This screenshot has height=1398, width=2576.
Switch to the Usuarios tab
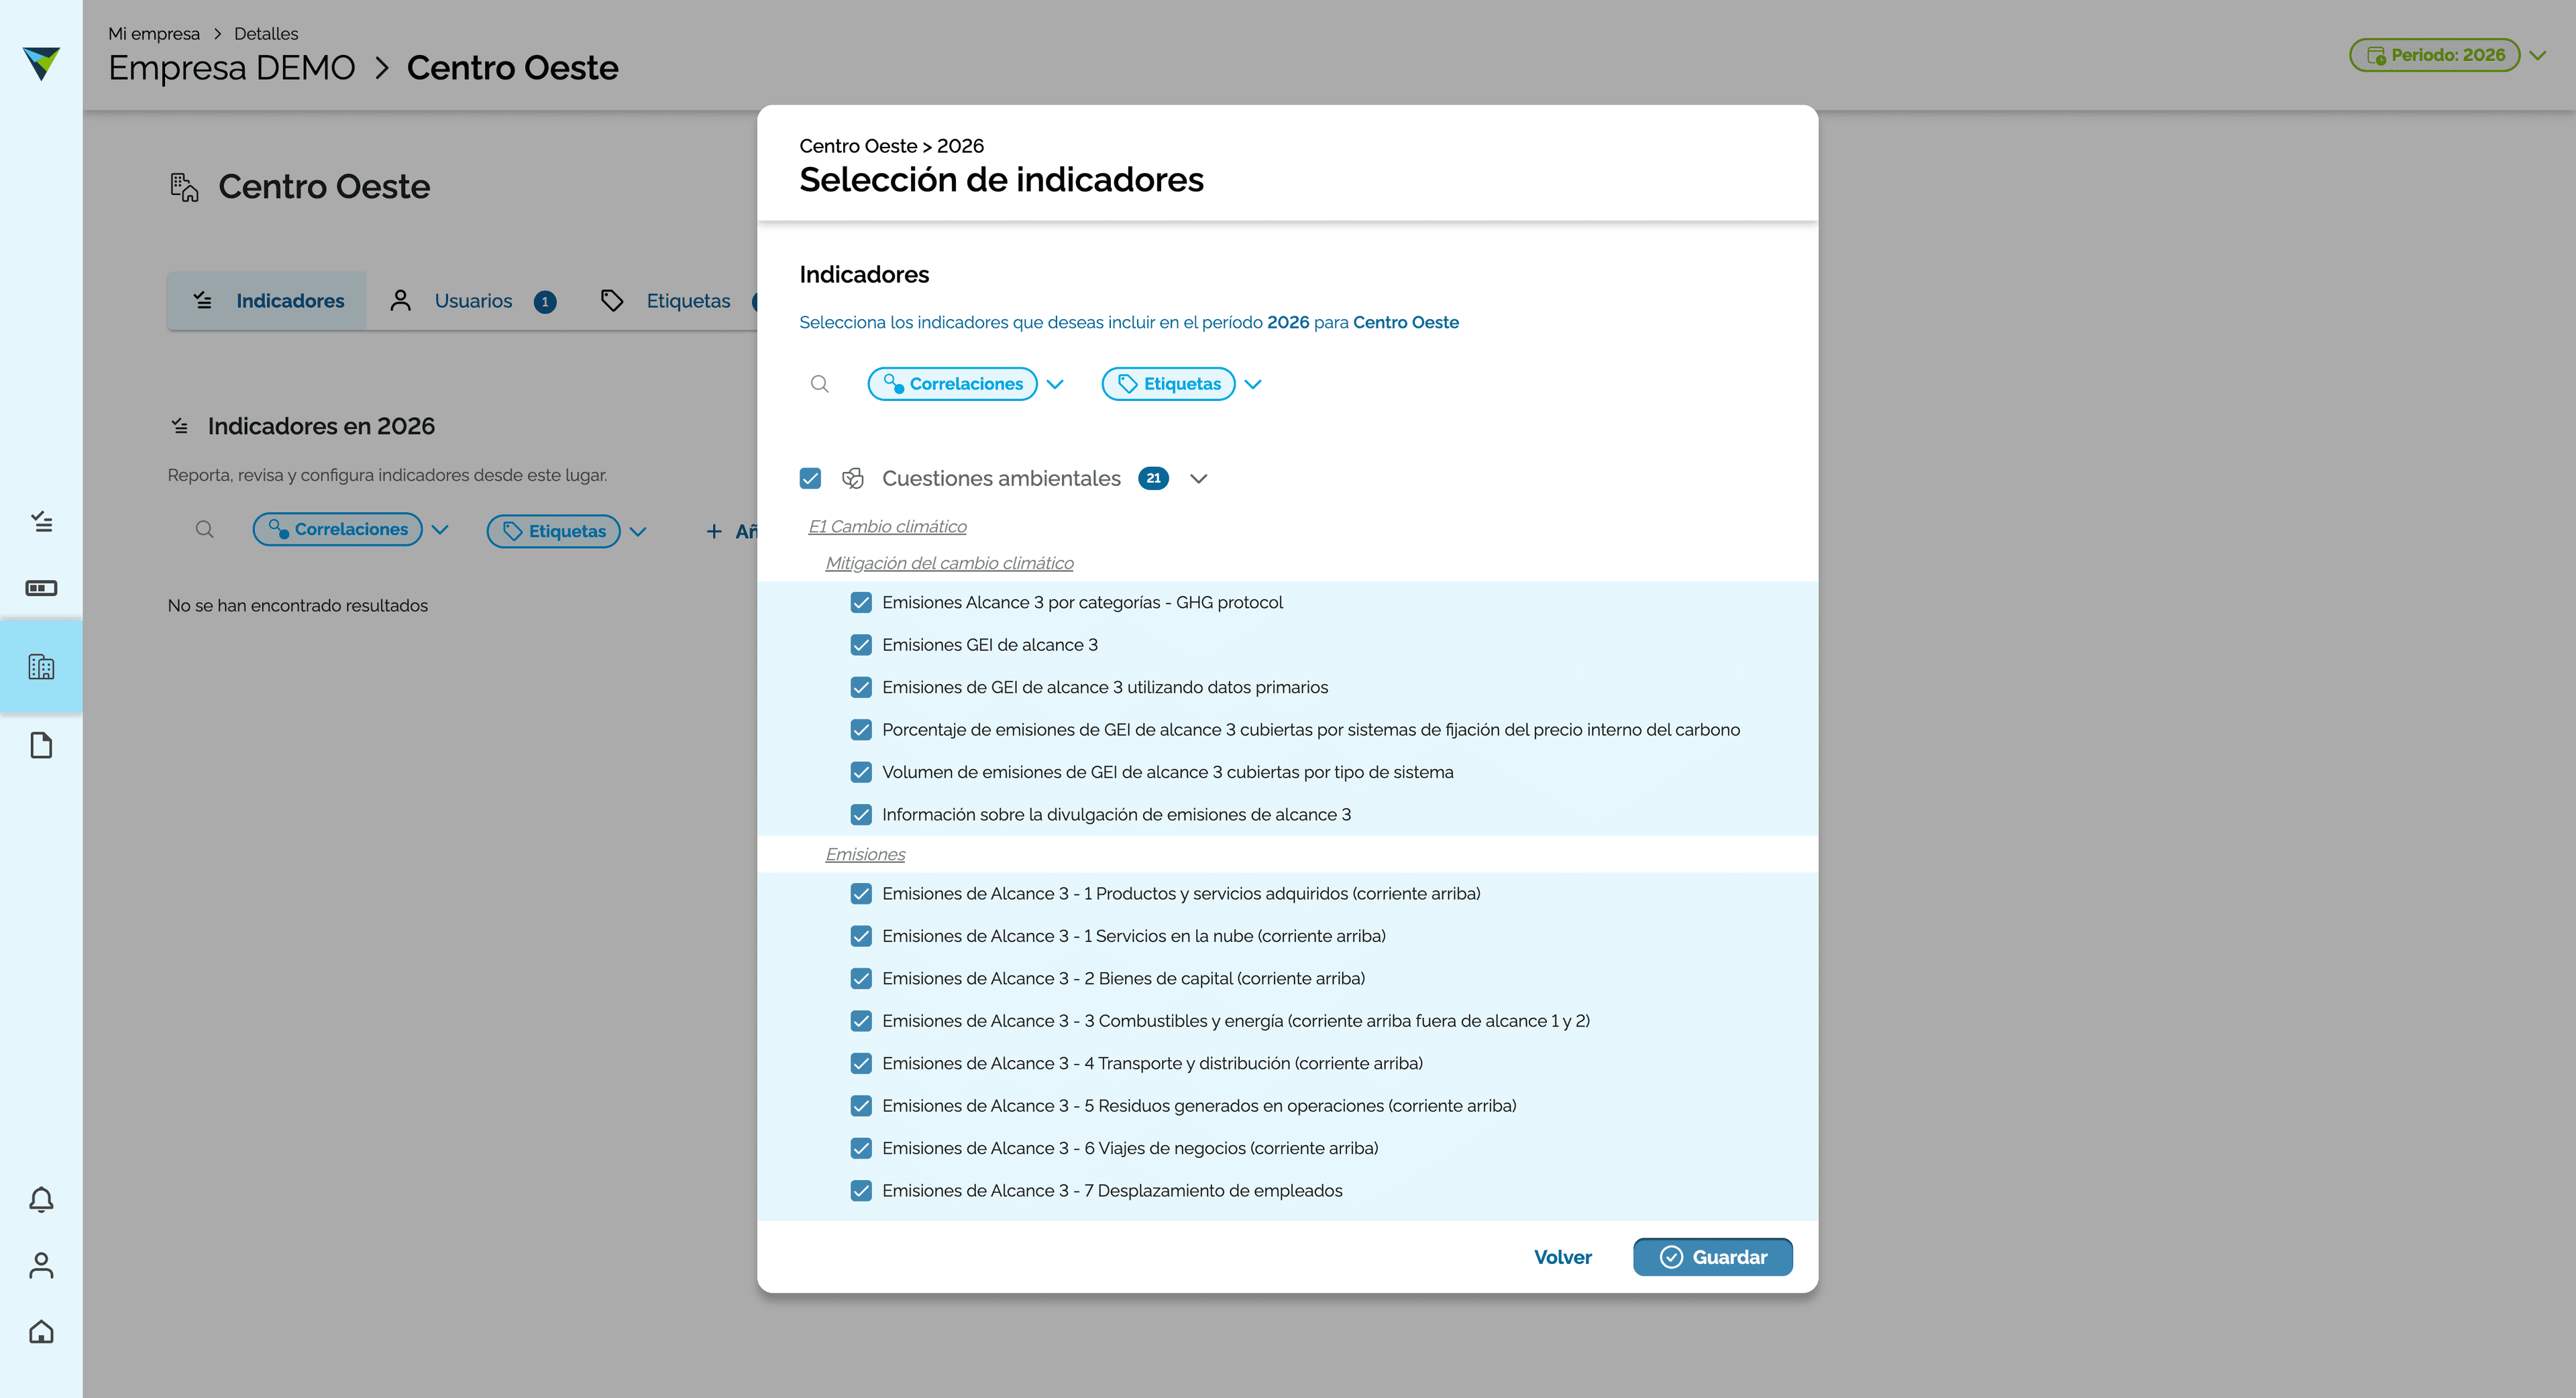click(472, 301)
